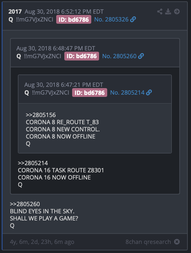Click the 8chan qresearch source label
191x253 pixels.
coord(148,242)
